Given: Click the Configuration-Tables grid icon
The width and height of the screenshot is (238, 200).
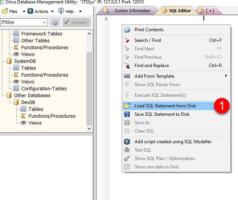Looking at the screenshot, I should tap(16, 88).
